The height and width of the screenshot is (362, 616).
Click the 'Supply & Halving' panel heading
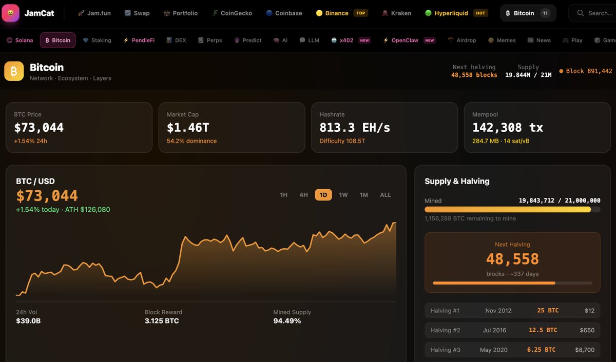[457, 181]
